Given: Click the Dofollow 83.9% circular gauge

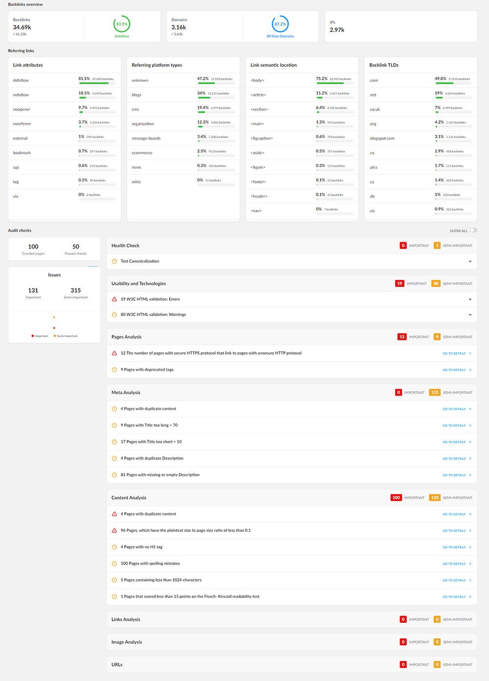Looking at the screenshot, I should point(122,24).
